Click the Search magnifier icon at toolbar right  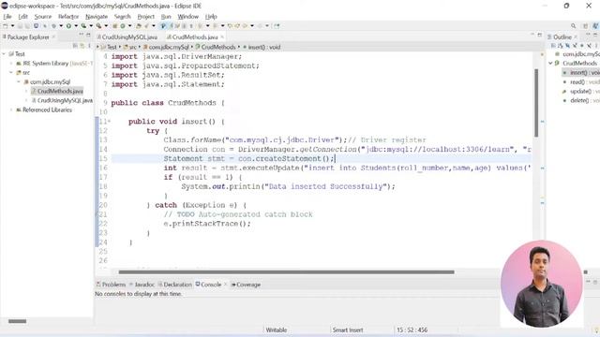pos(573,26)
